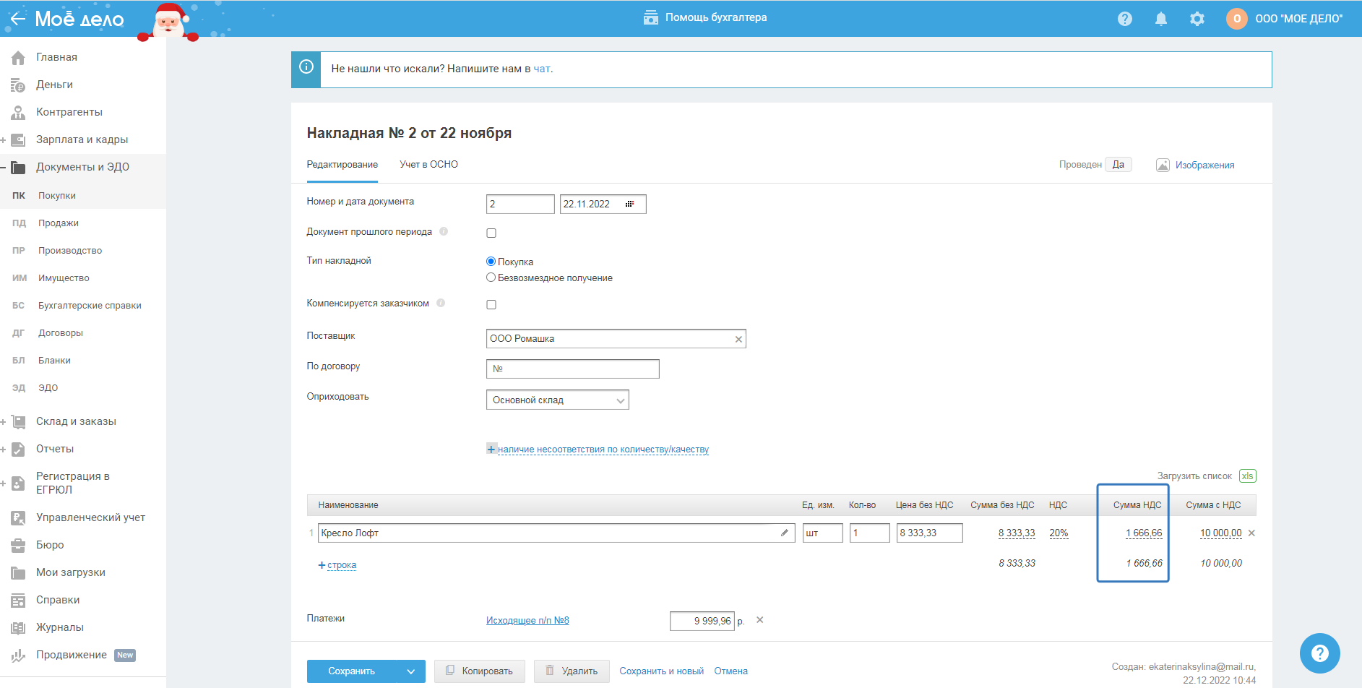This screenshot has width=1362, height=688.
Task: Open Контрагенты in sidebar
Action: tap(69, 112)
